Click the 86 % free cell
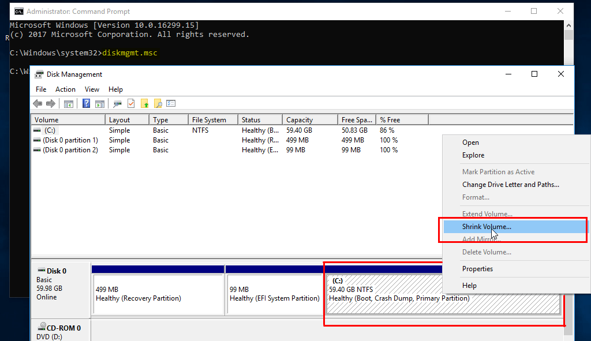The width and height of the screenshot is (591, 341). [387, 130]
